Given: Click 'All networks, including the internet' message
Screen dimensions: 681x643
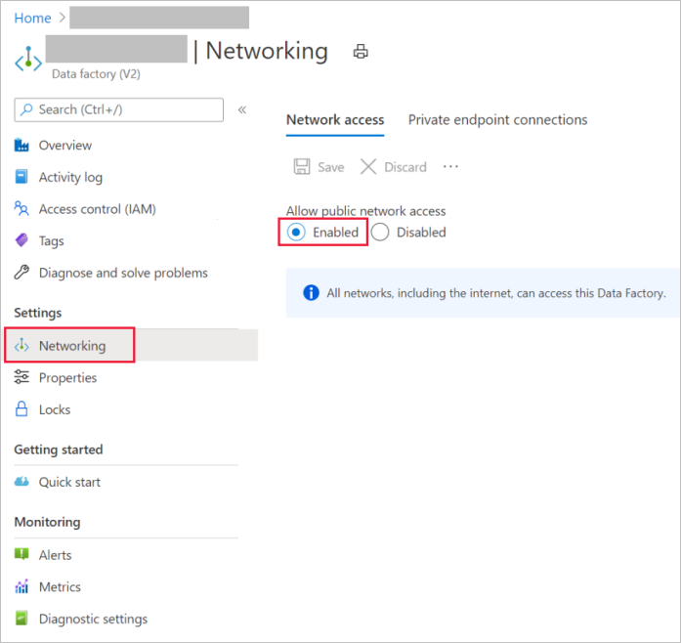Looking at the screenshot, I should (496, 293).
